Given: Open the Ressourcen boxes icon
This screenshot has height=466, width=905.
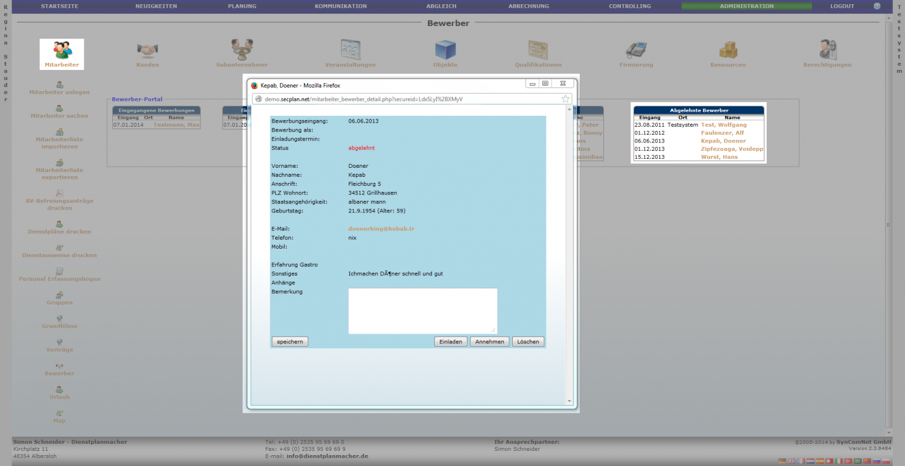Looking at the screenshot, I should click(728, 50).
